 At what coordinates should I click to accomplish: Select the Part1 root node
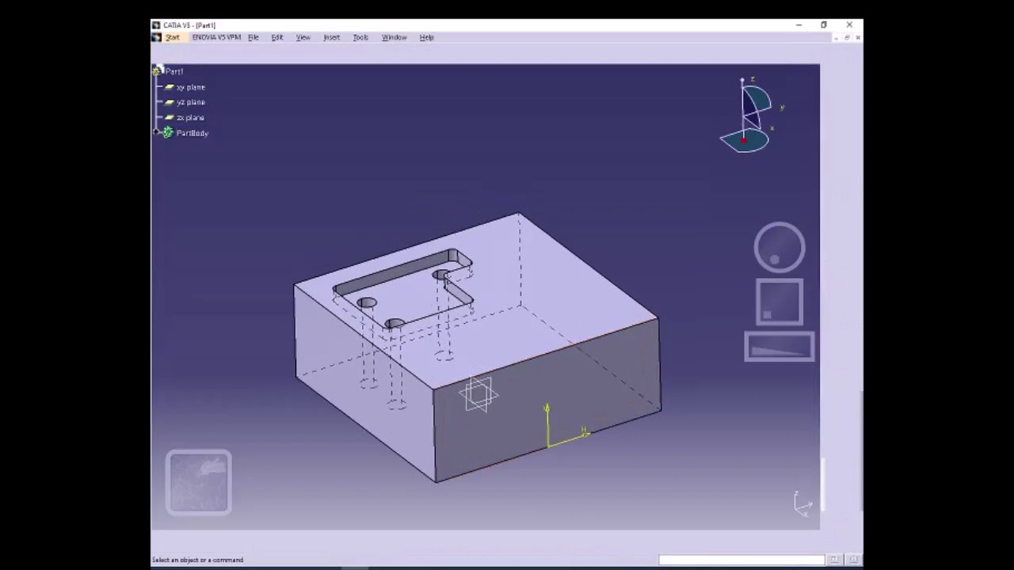pyautogui.click(x=174, y=71)
